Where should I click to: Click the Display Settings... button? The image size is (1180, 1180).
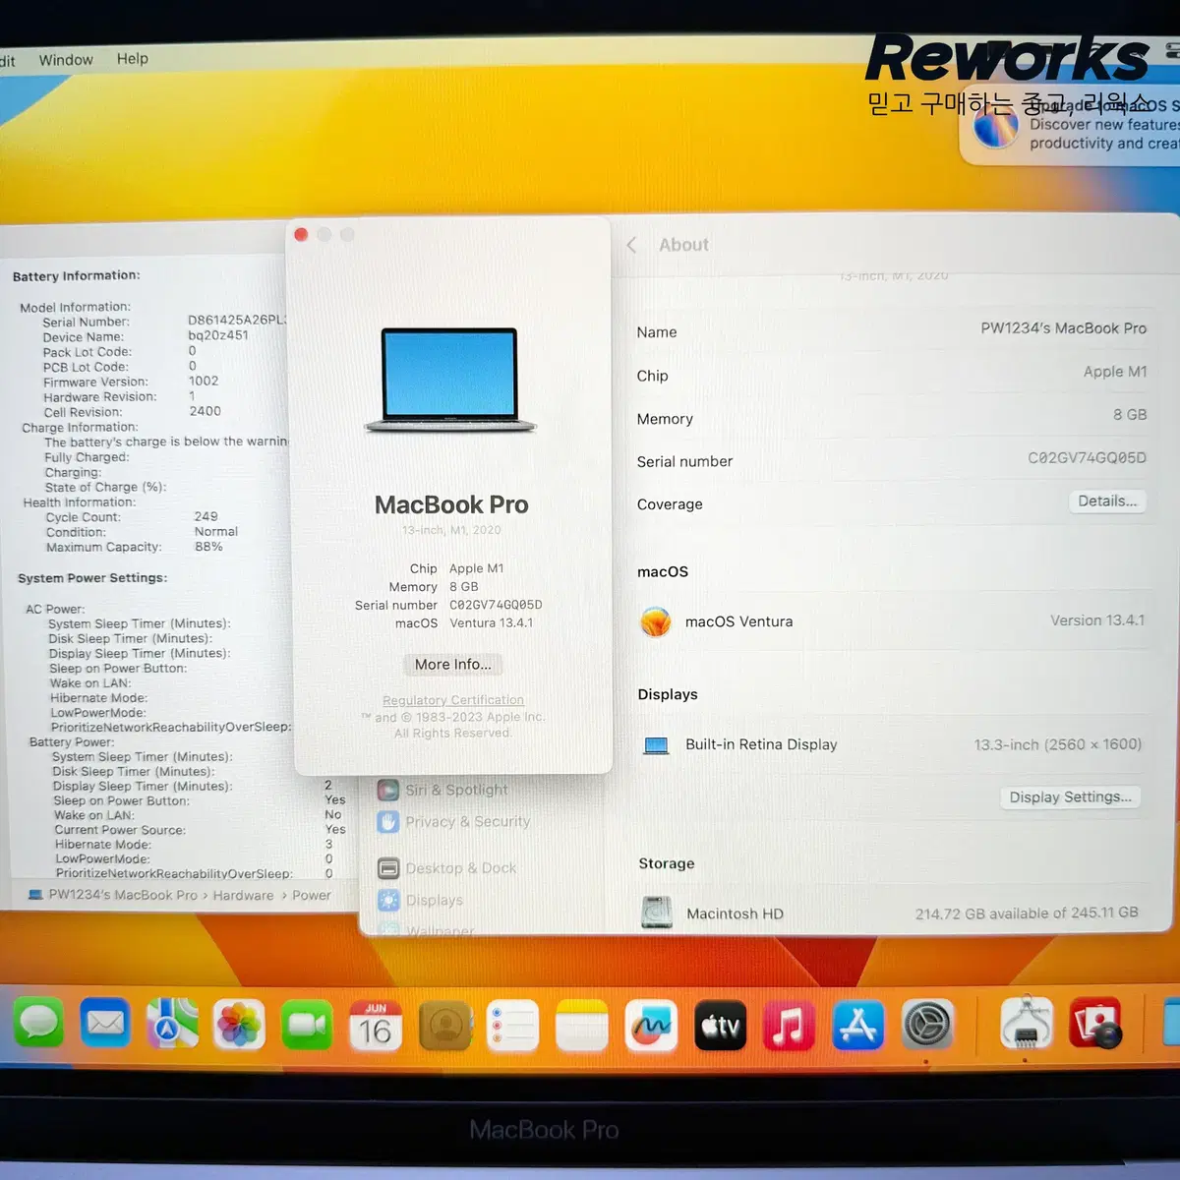point(1070,797)
